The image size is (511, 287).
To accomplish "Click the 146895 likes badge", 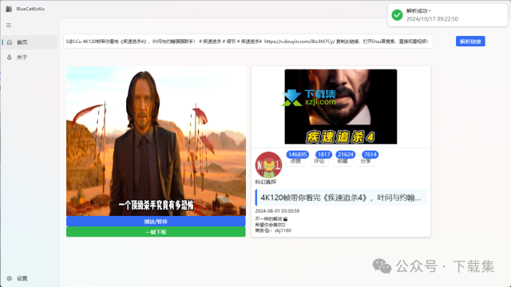I will 298,155.
